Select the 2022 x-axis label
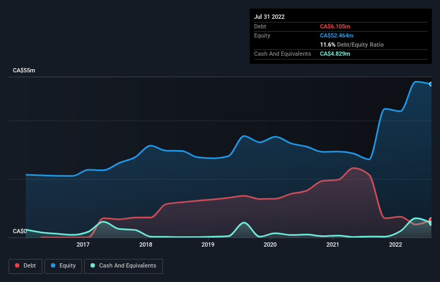This screenshot has width=440, height=282. pyautogui.click(x=396, y=244)
